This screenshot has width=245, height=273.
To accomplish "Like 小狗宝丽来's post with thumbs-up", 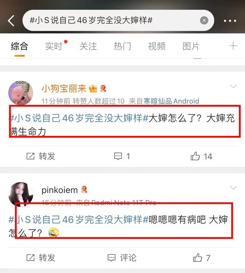I will coord(195,156).
